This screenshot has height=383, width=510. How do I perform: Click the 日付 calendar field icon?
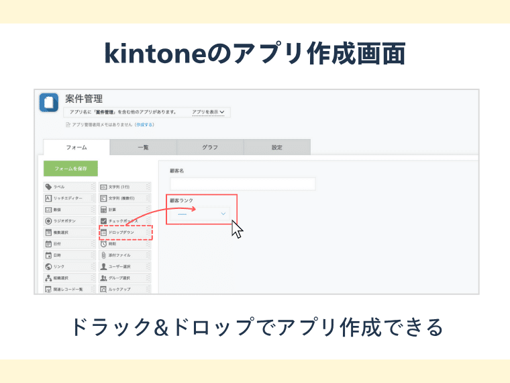click(48, 244)
